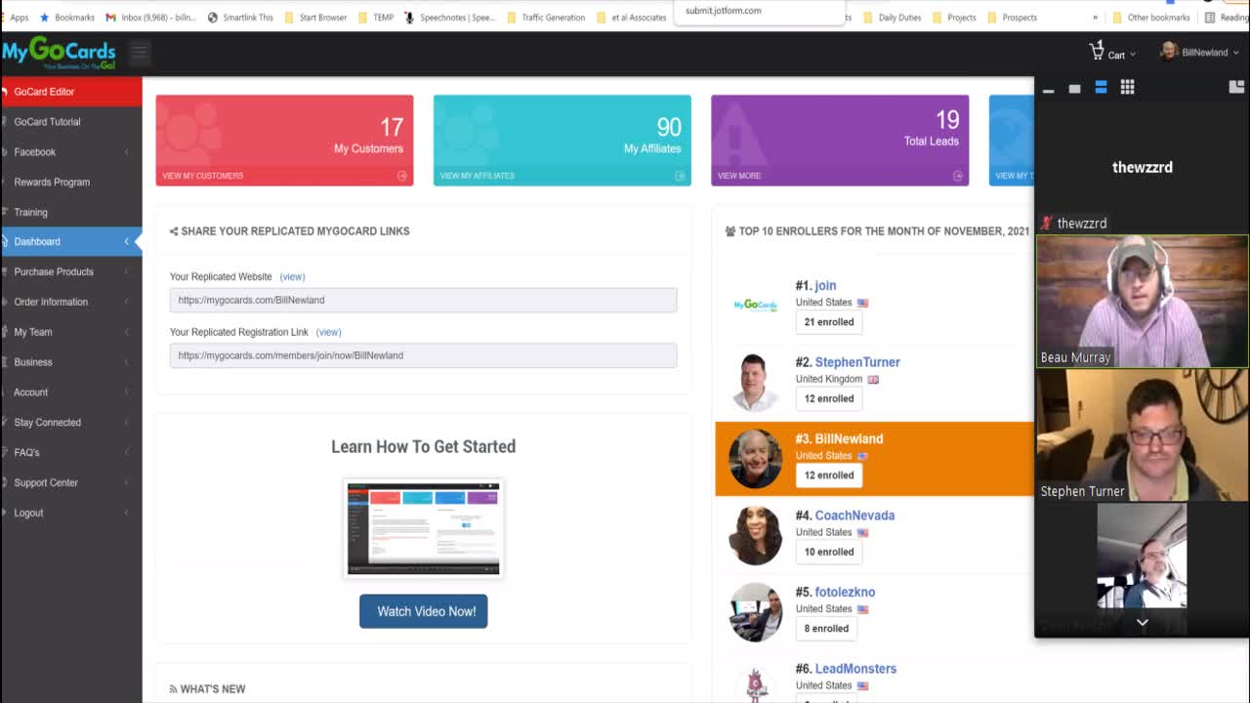
Task: Select Stephen Turner video tile in Zoom
Action: 1142,435
